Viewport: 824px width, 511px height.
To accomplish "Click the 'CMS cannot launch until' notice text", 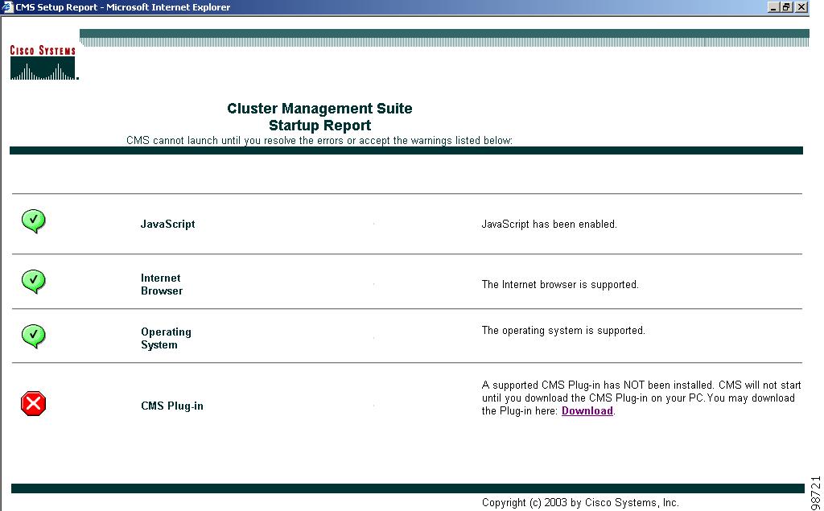I will [x=319, y=140].
